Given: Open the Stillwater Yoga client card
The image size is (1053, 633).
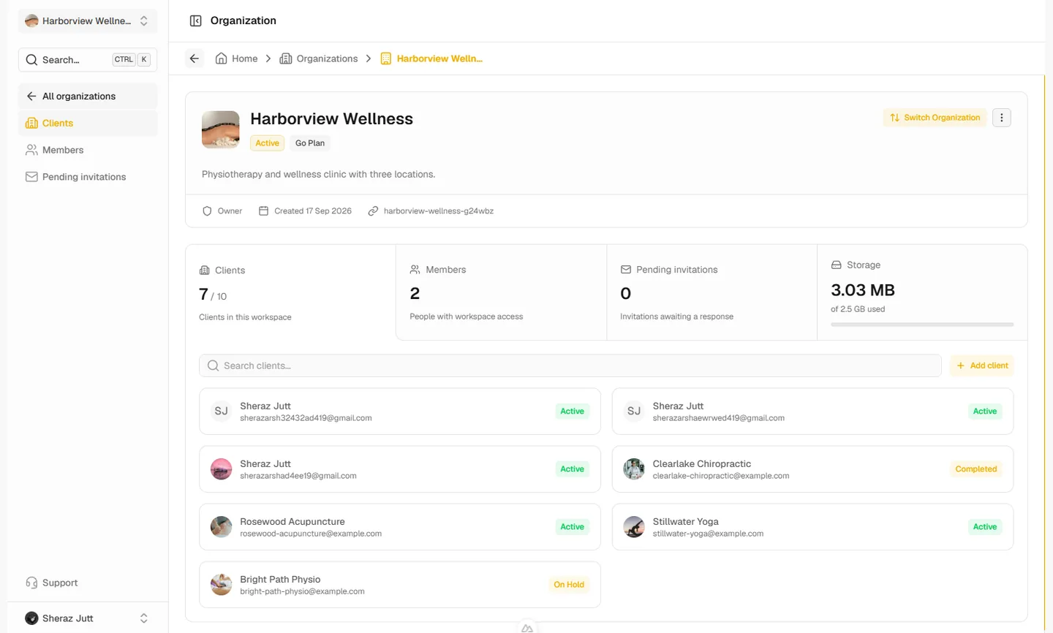Looking at the screenshot, I should pyautogui.click(x=813, y=526).
